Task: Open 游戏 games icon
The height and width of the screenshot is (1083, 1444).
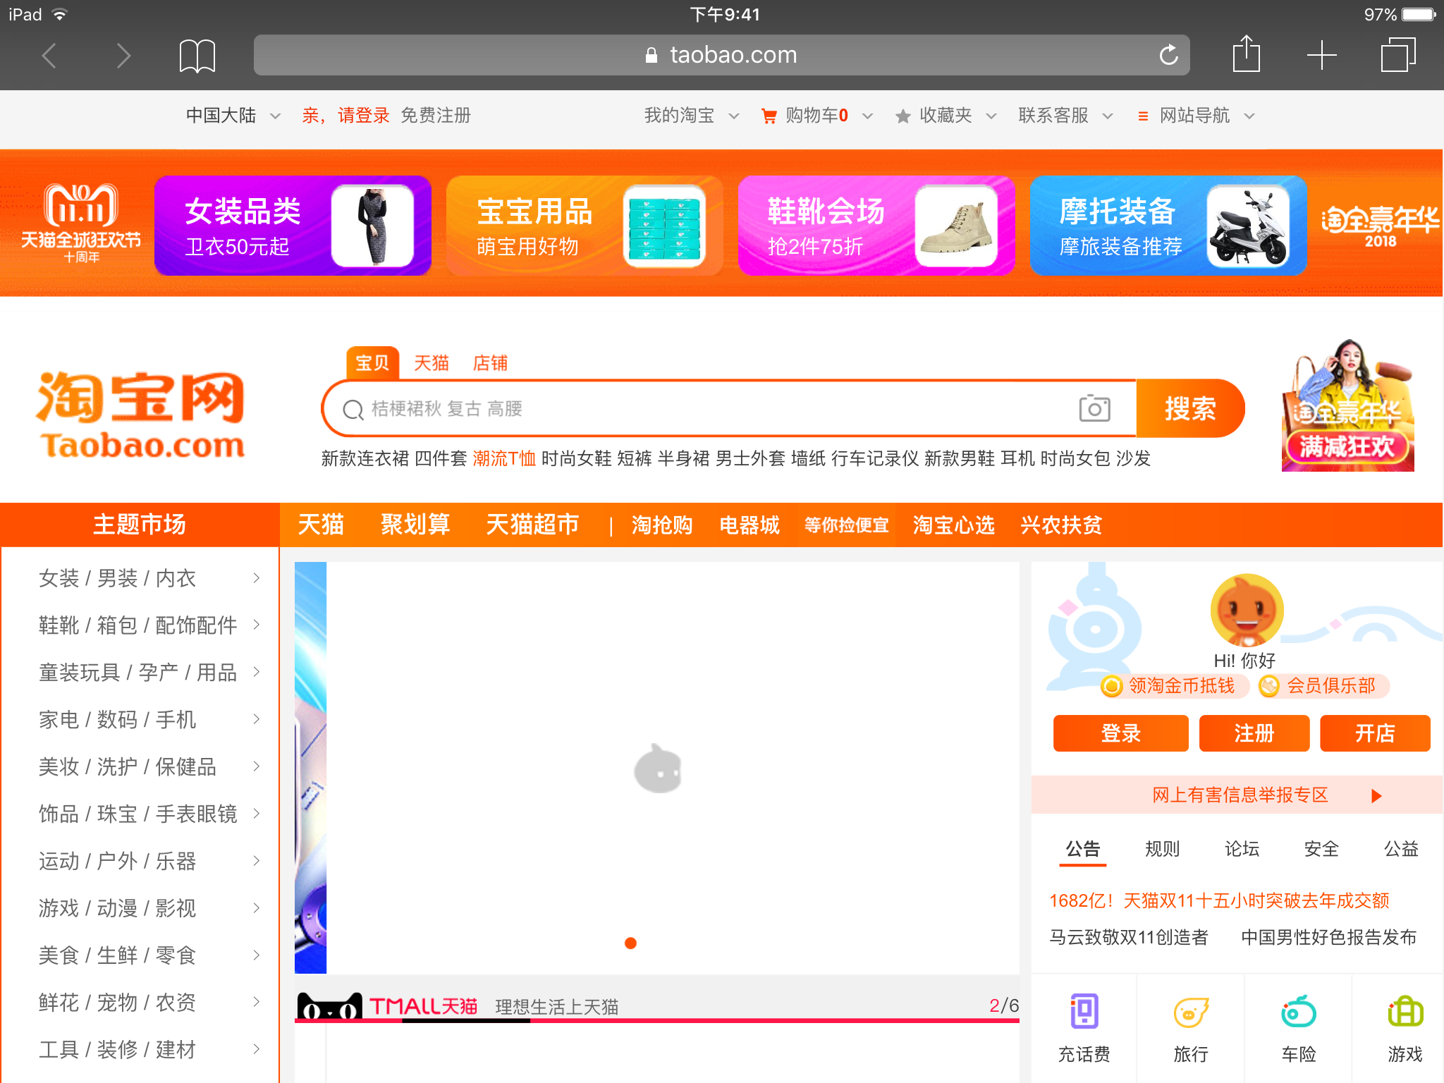Action: 1405,1012
